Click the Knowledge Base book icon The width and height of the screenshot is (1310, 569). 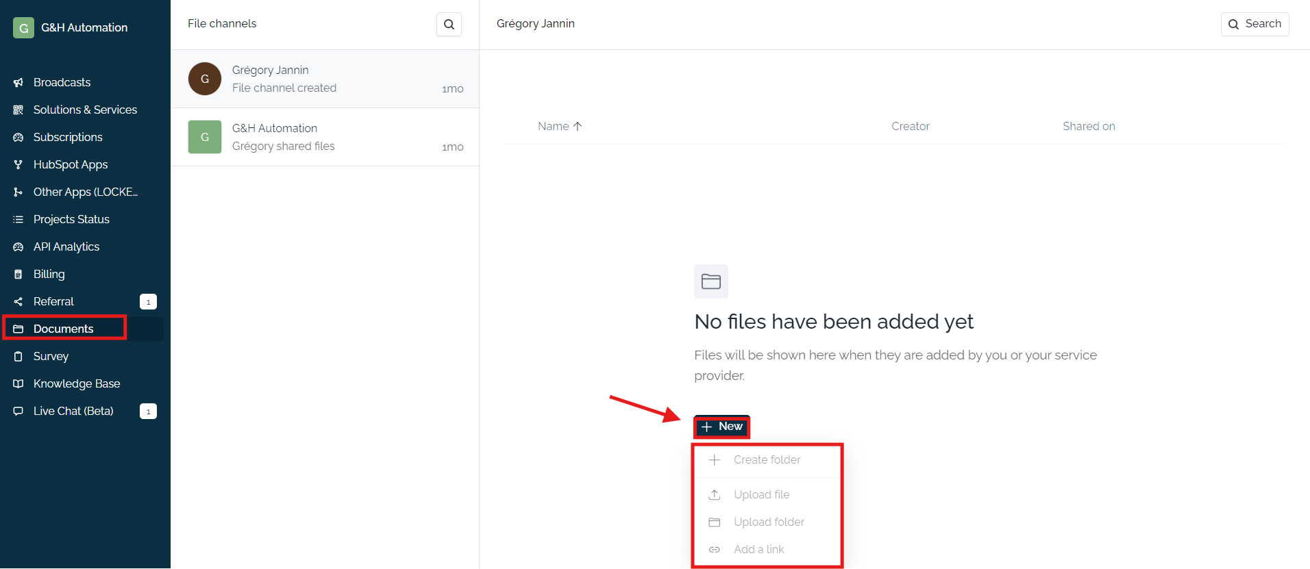coord(18,384)
